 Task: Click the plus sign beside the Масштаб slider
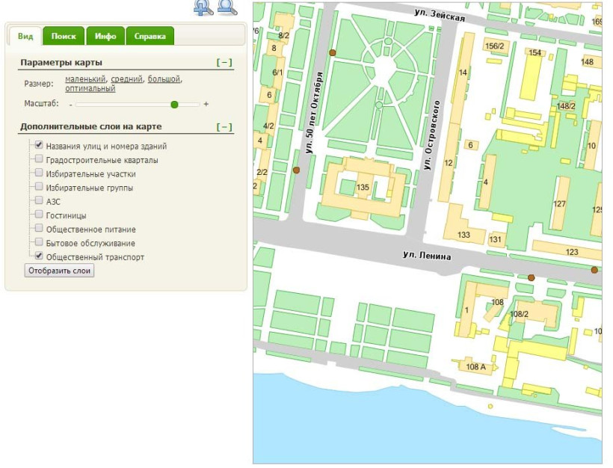(206, 105)
